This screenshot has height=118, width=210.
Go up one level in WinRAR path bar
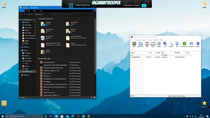pyautogui.click(x=132, y=49)
